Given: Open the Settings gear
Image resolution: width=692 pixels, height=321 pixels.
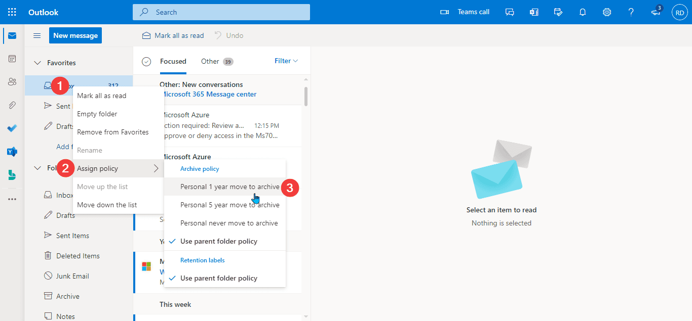Looking at the screenshot, I should click(x=607, y=12).
